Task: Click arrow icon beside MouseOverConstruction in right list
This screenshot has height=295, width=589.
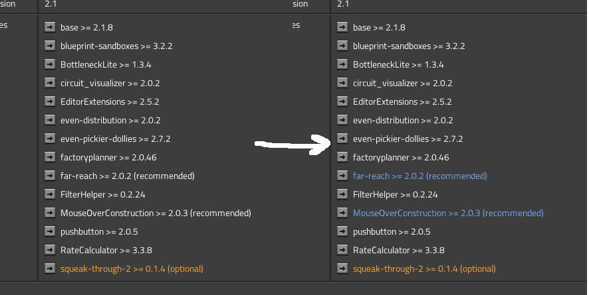Action: click(x=342, y=213)
